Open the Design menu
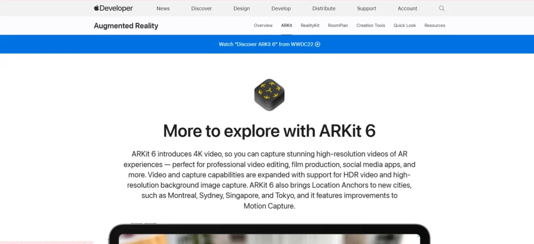This screenshot has width=534, height=244. point(241,8)
